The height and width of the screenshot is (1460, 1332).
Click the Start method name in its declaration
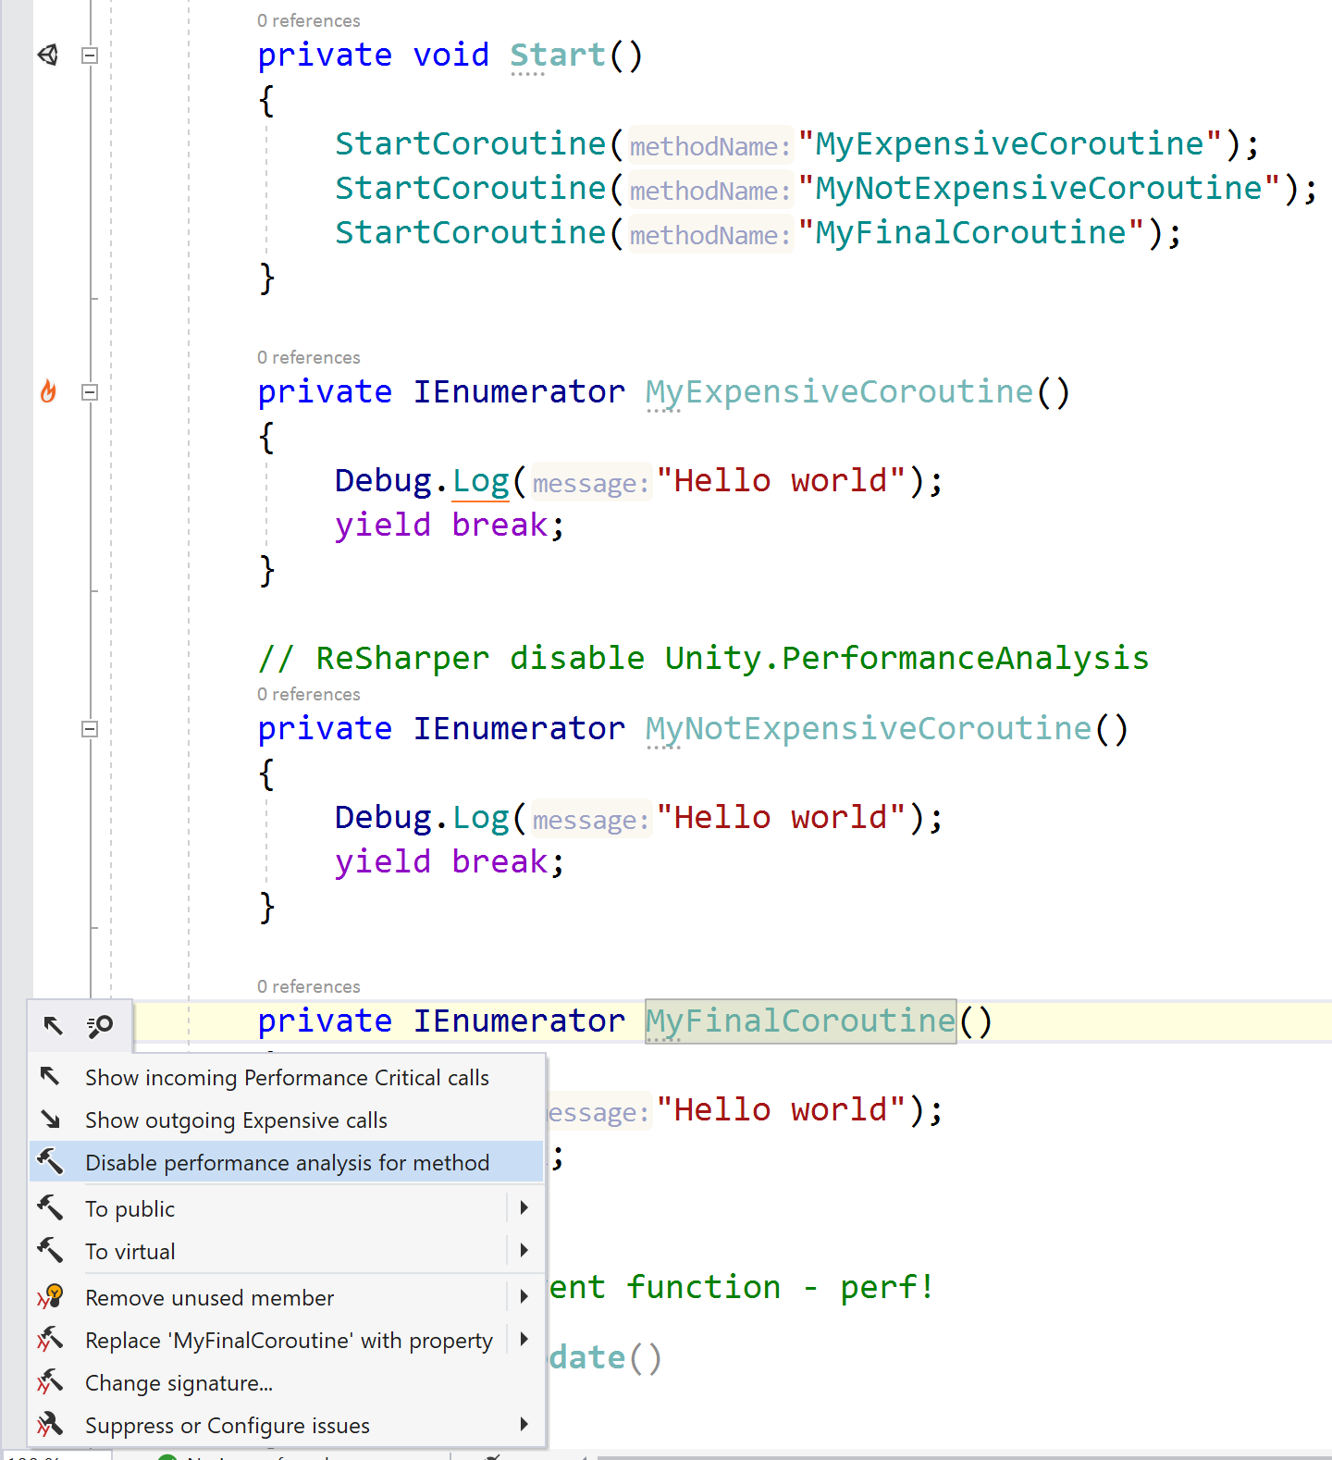coord(558,55)
